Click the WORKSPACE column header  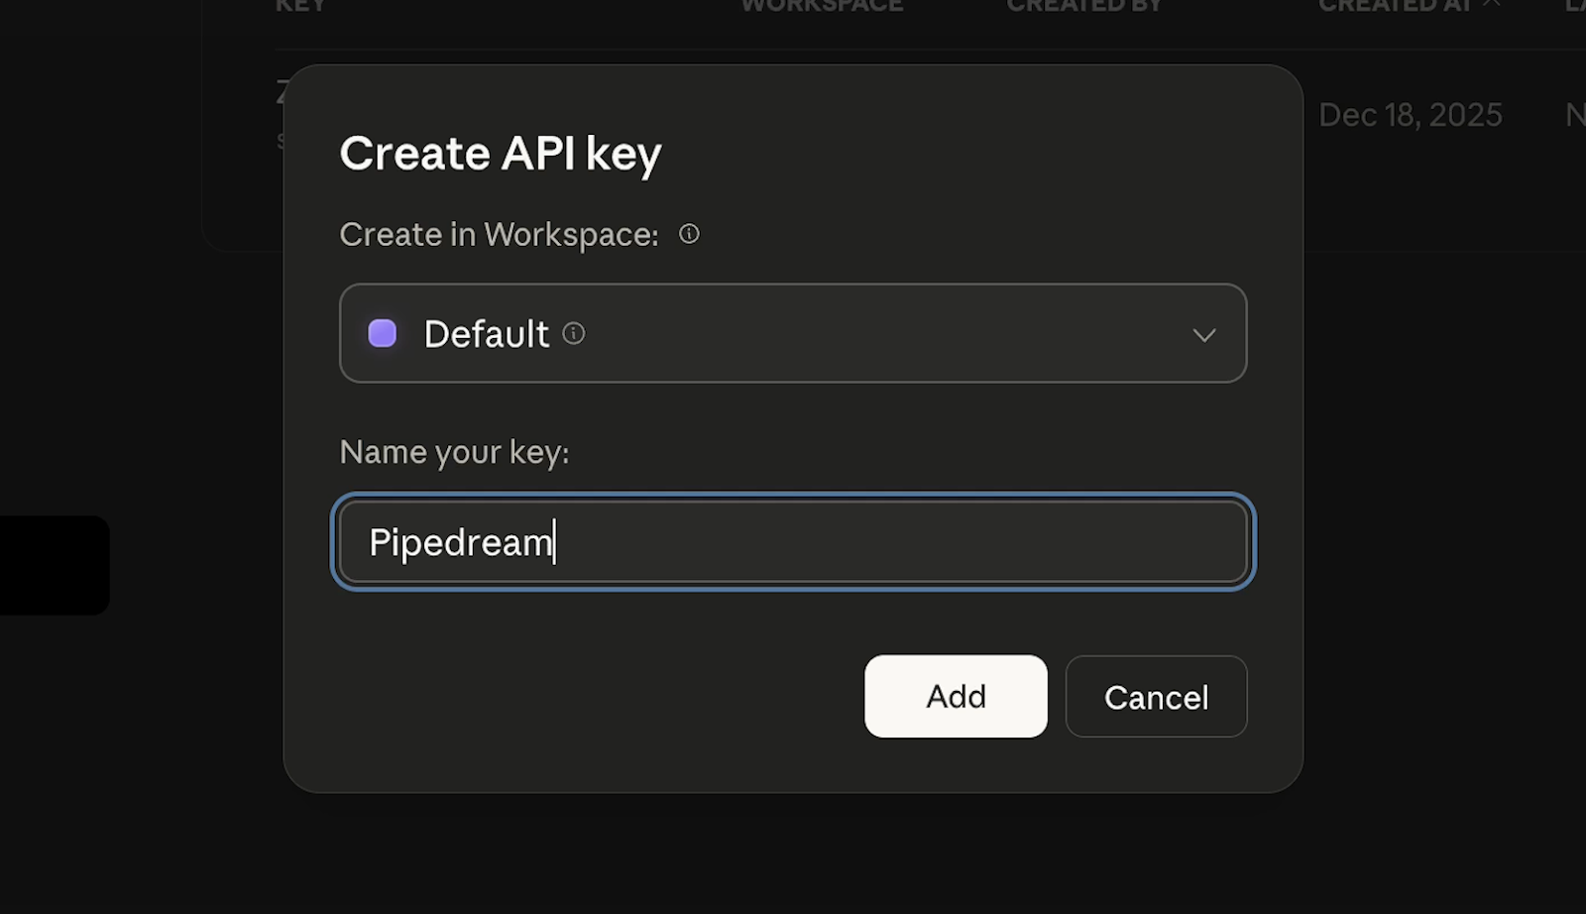(x=821, y=5)
